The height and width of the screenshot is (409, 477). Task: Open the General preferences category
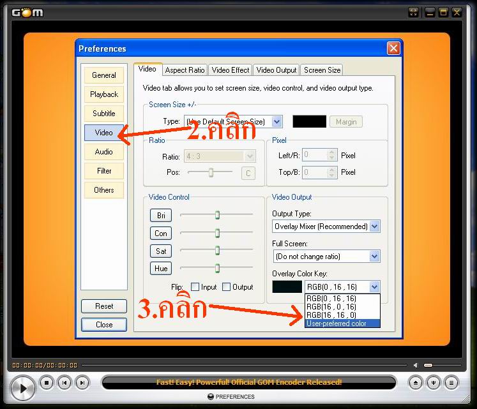pyautogui.click(x=103, y=75)
